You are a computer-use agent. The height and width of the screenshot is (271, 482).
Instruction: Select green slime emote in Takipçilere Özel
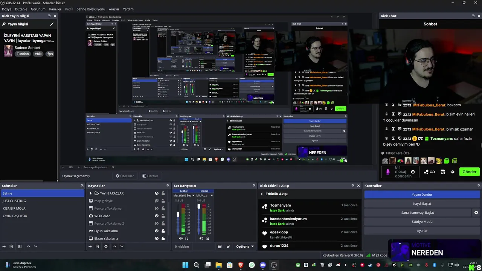coord(447,161)
